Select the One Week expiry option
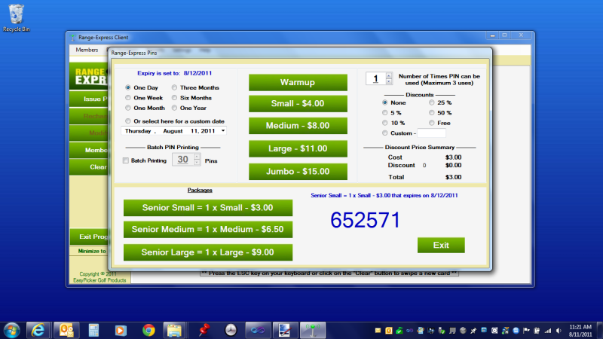 pyautogui.click(x=128, y=98)
